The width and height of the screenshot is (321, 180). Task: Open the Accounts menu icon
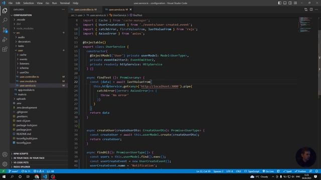point(5,154)
